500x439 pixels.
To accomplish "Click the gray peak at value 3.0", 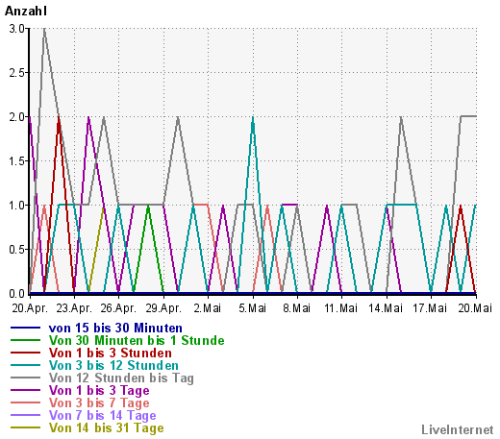I will coord(44,29).
